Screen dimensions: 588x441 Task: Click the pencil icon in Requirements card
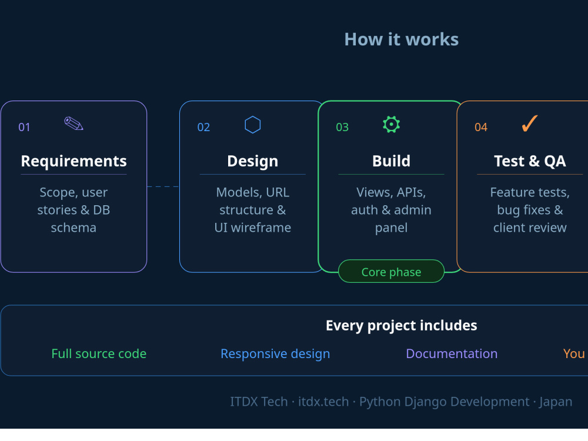coord(74,123)
